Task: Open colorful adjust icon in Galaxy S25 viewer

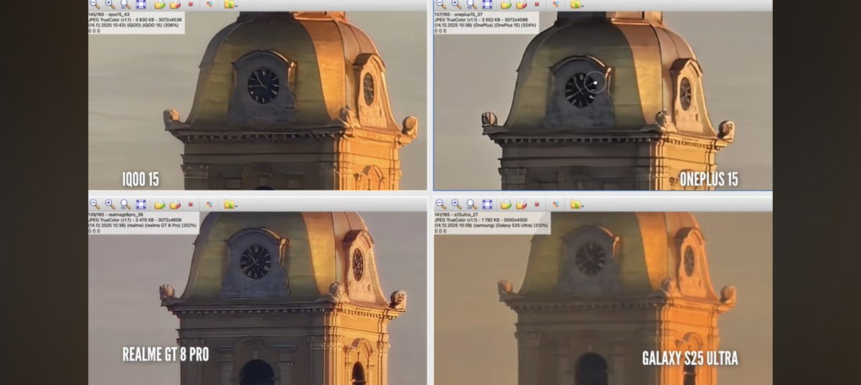Action: pyautogui.click(x=555, y=204)
